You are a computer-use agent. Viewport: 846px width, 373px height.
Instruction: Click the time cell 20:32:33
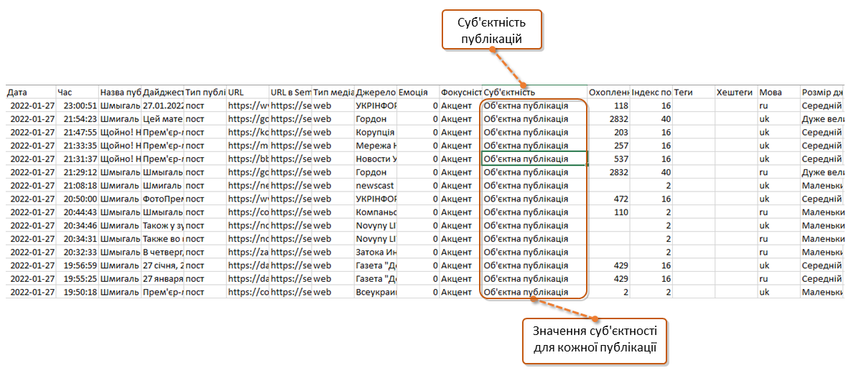click(77, 252)
